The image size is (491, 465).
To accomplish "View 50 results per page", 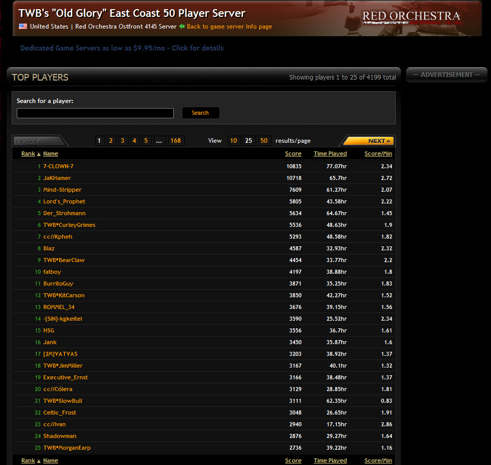I will (x=264, y=141).
